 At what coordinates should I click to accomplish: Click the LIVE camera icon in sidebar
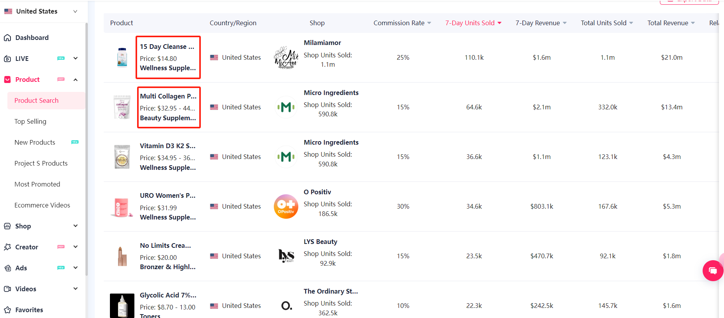(x=7, y=59)
